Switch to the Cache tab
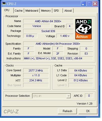102x121 pixels. [x=19, y=11]
